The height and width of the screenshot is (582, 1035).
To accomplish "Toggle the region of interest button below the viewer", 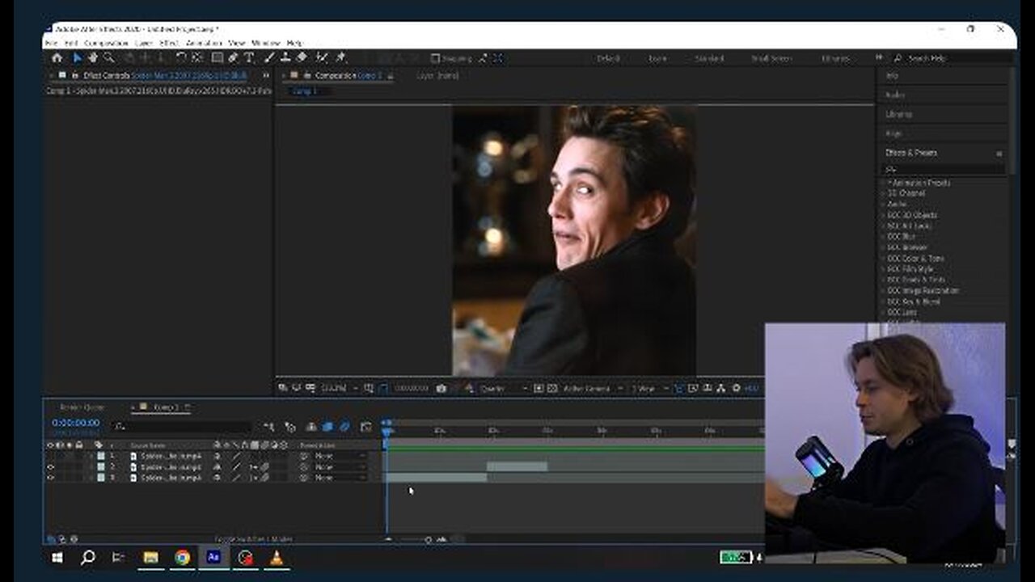I will coord(539,389).
